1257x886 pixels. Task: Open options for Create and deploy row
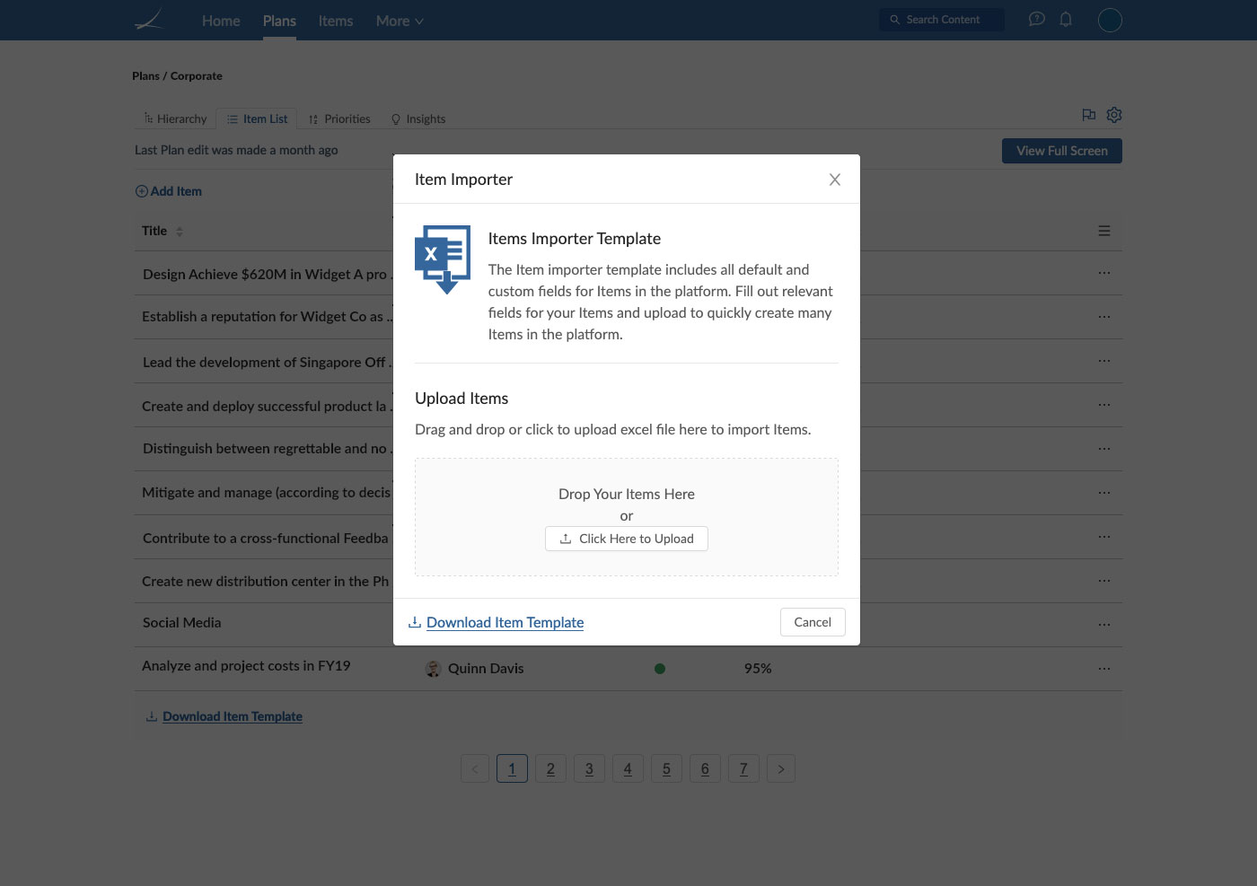[1104, 405]
